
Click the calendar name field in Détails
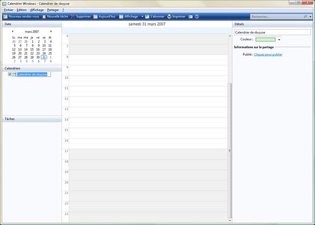tap(272, 33)
